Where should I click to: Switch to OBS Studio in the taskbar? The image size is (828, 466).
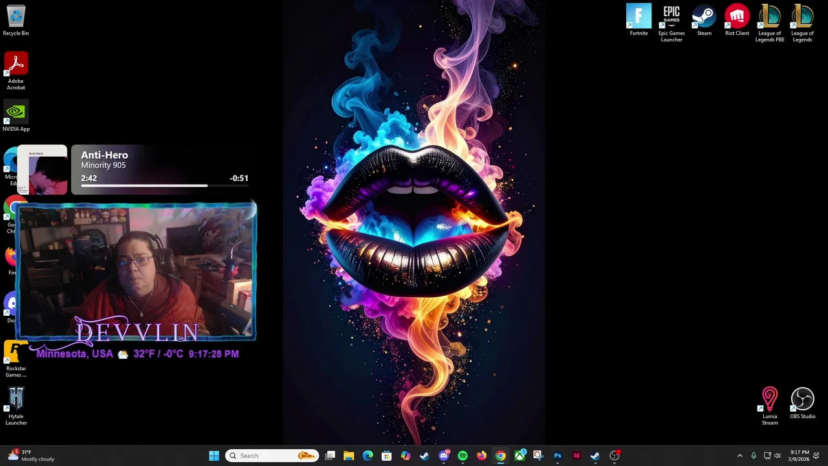click(615, 456)
